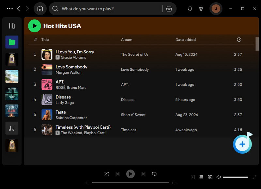
Task: Play the Hot Hits USA playlist
Action: coord(35,26)
